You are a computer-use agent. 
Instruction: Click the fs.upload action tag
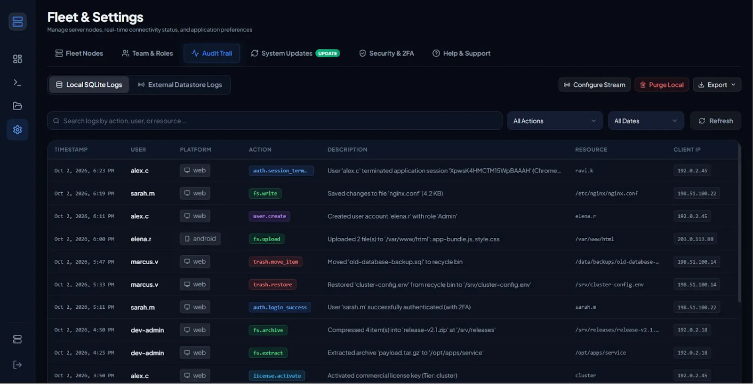pyautogui.click(x=266, y=239)
